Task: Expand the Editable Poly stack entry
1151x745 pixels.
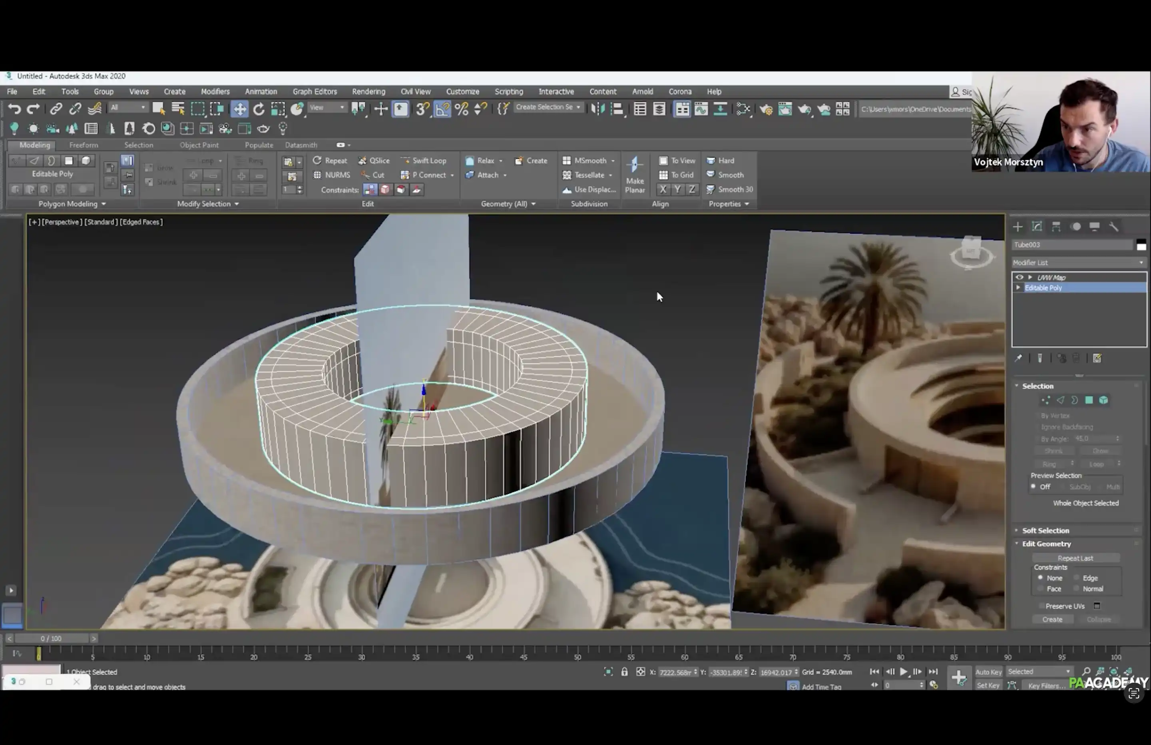Action: (1018, 287)
